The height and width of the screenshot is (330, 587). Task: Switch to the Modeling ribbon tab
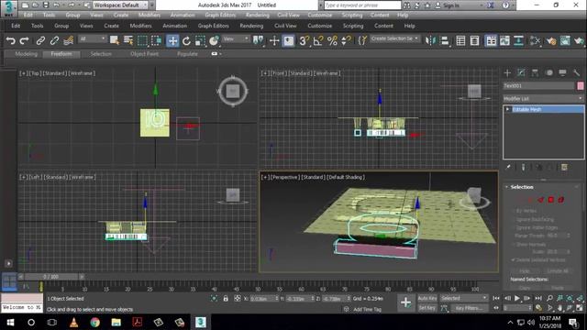coord(27,54)
